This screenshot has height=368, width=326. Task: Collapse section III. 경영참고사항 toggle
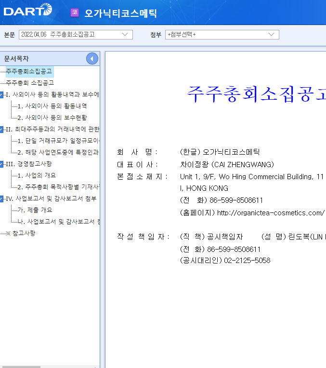[x=1, y=164]
